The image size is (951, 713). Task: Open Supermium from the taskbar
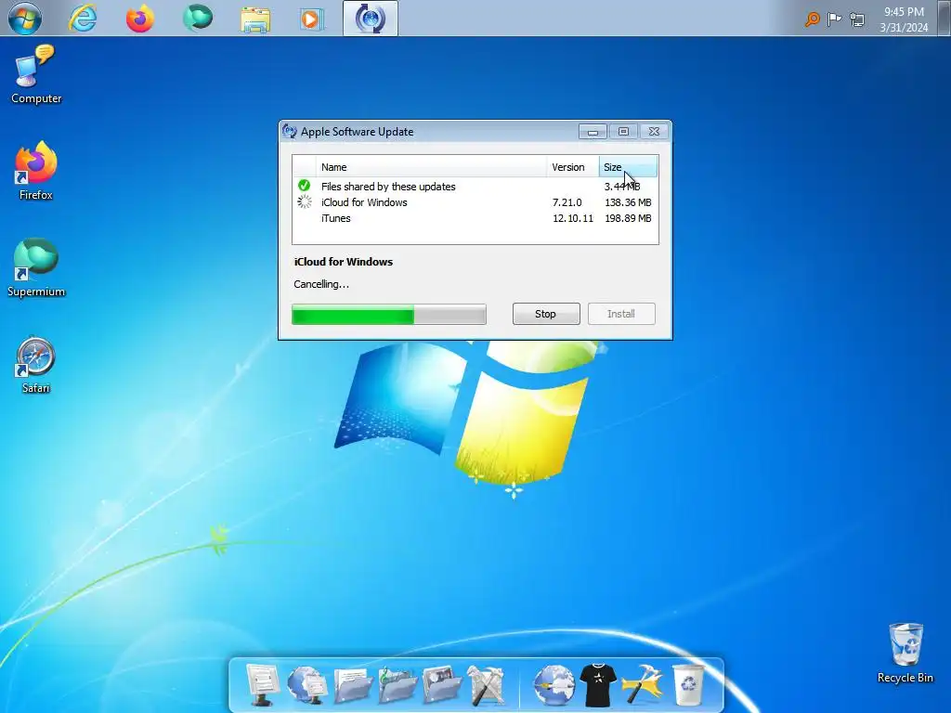coord(198,18)
